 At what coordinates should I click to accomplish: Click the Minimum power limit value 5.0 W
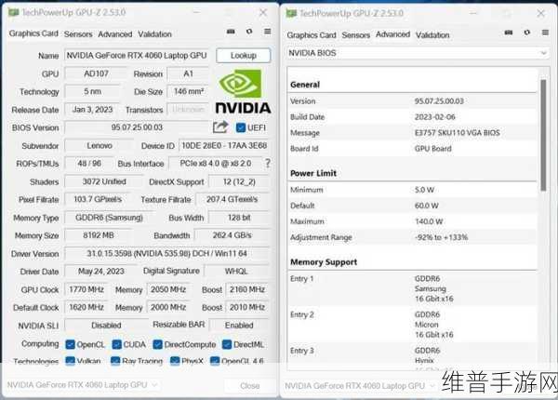point(425,190)
